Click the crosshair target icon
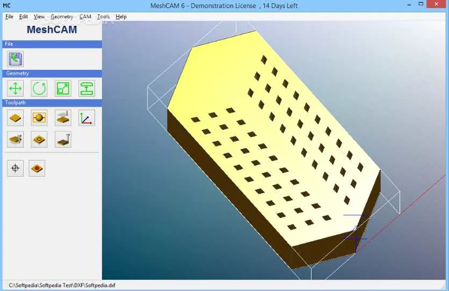Image resolution: width=449 pixels, height=291 pixels. click(15, 168)
